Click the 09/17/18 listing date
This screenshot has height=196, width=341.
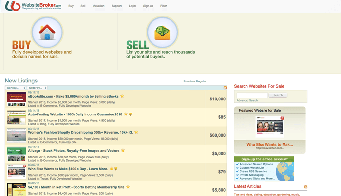34,93
